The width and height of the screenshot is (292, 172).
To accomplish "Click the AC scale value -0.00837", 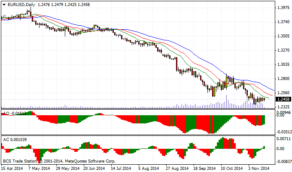I will 284,162.
